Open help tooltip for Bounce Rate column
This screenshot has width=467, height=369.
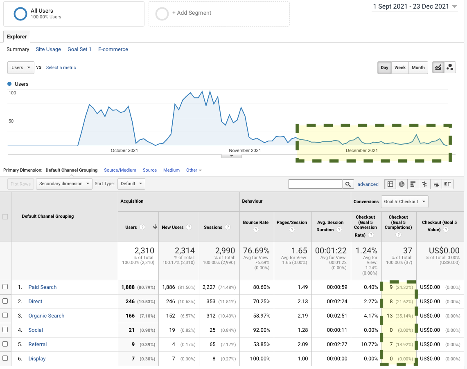(x=256, y=230)
